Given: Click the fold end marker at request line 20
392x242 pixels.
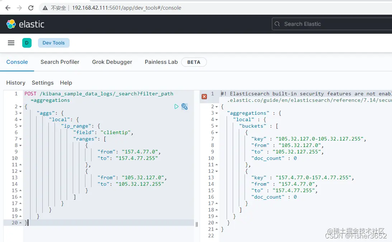Looking at the screenshot, I should coord(20,223).
